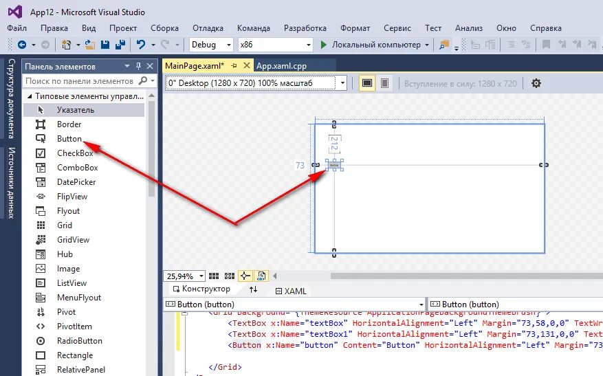Toggle show snap grid in designer
This screenshot has width=603, height=376.
(214, 276)
